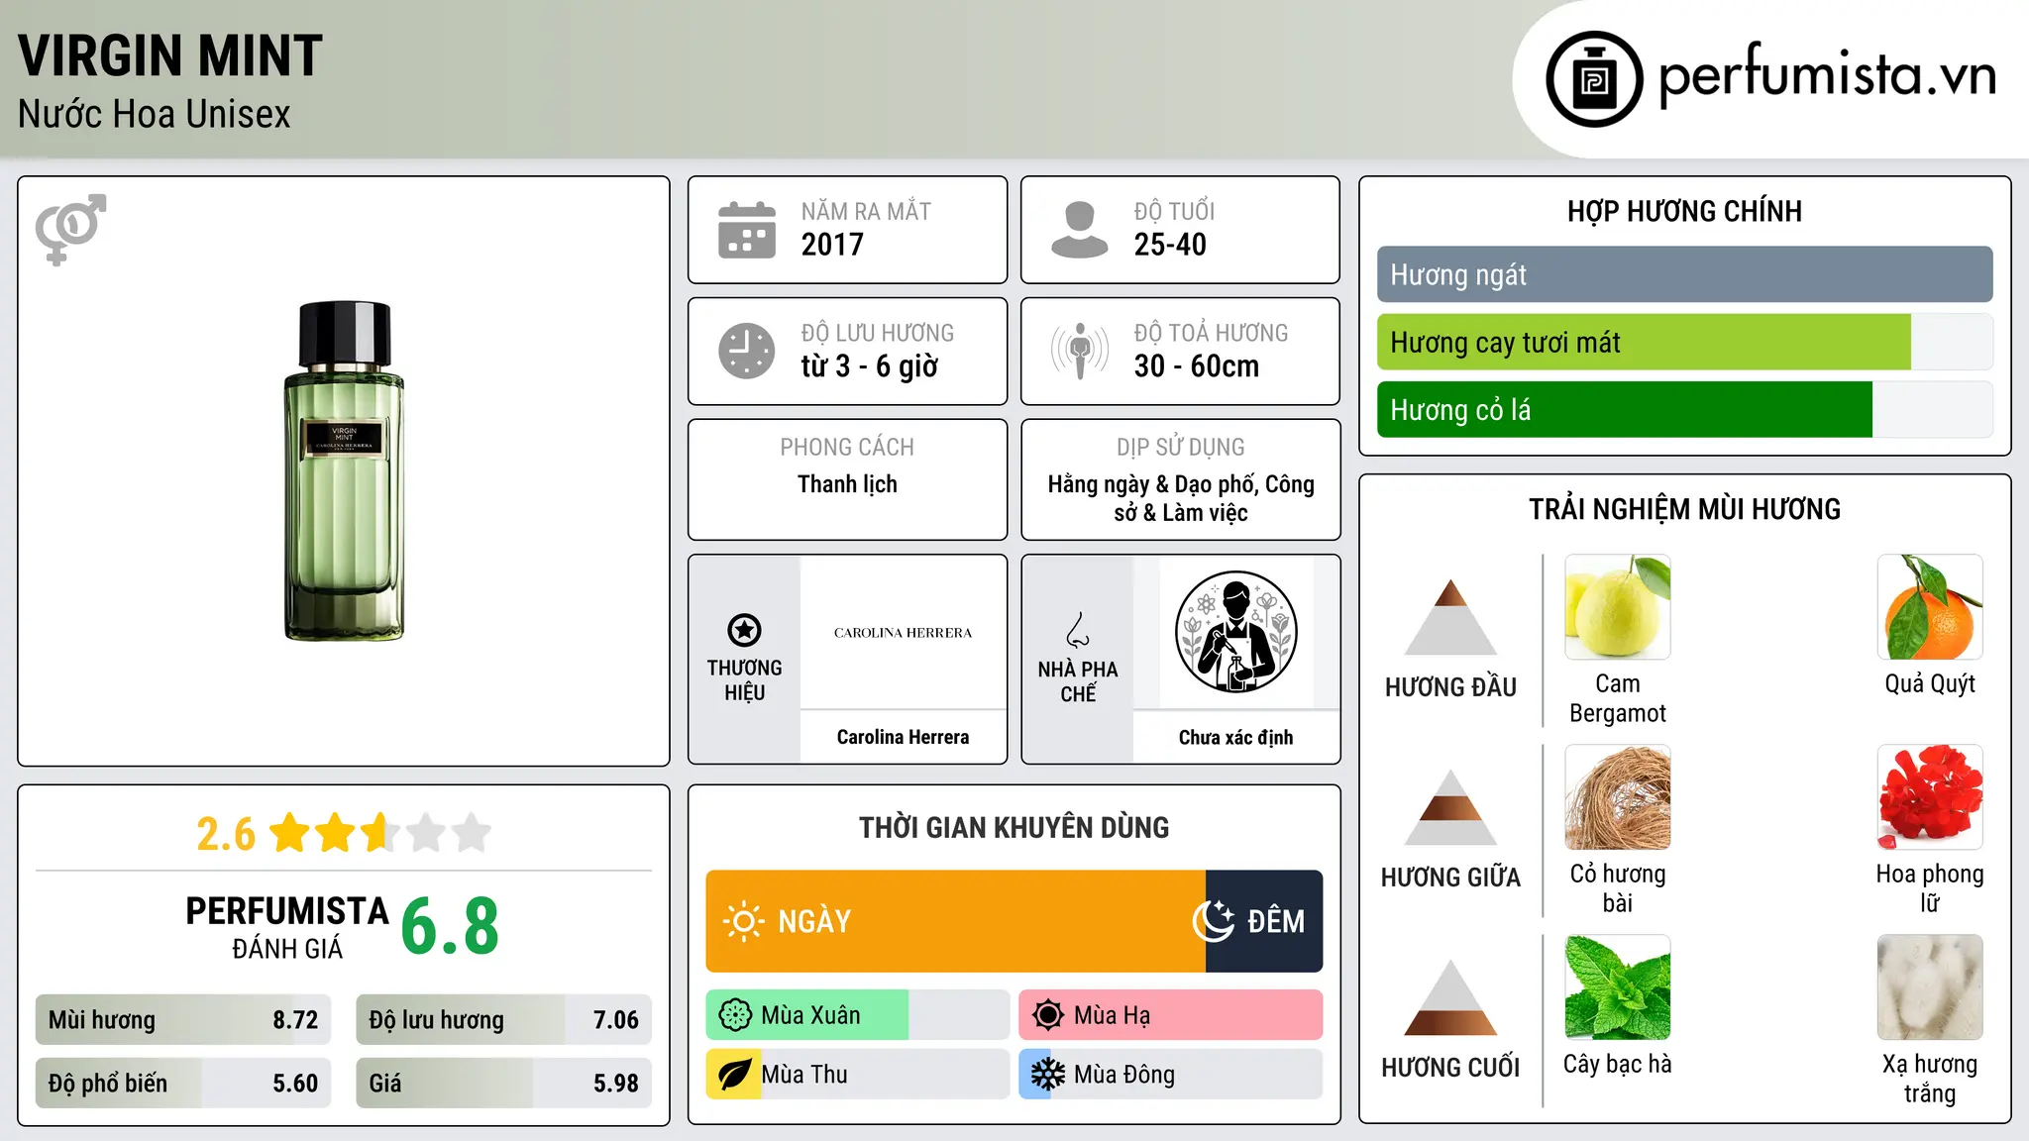Viewport: 2029px width, 1141px height.
Task: Click the Đêm nighttime bar
Action: point(1264,921)
